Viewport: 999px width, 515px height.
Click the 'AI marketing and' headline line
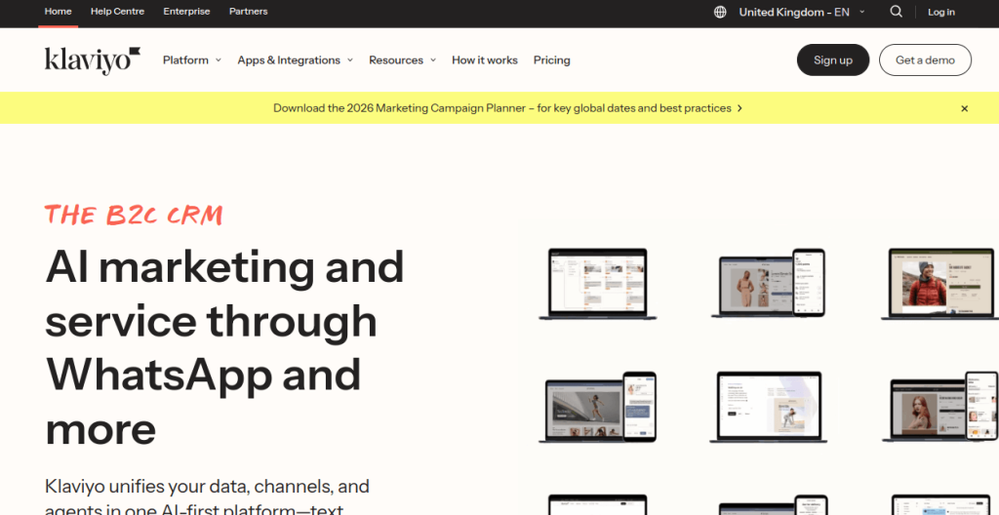(x=224, y=266)
